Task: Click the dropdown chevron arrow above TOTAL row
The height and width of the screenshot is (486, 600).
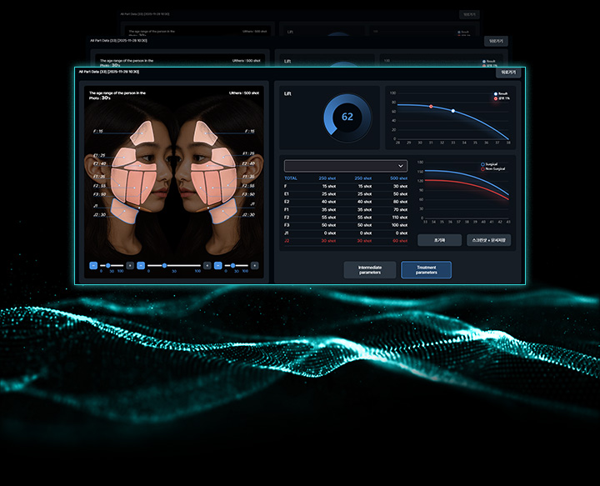Action: click(401, 166)
